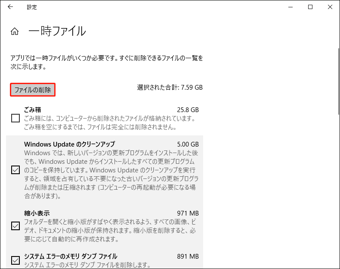The height and width of the screenshot is (269, 340).
Task: Maximize the 設定 window
Action: tap(310, 7)
